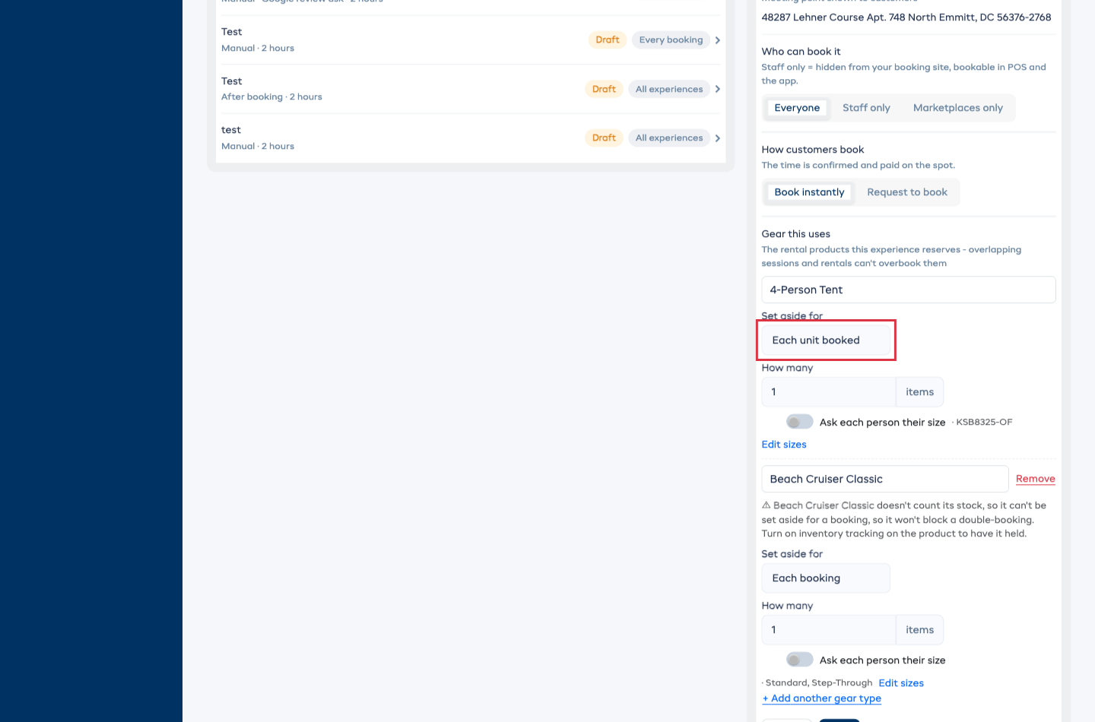The width and height of the screenshot is (1095, 722).
Task: Focus the How many field for Beach Cruiser
Action: pos(829,630)
